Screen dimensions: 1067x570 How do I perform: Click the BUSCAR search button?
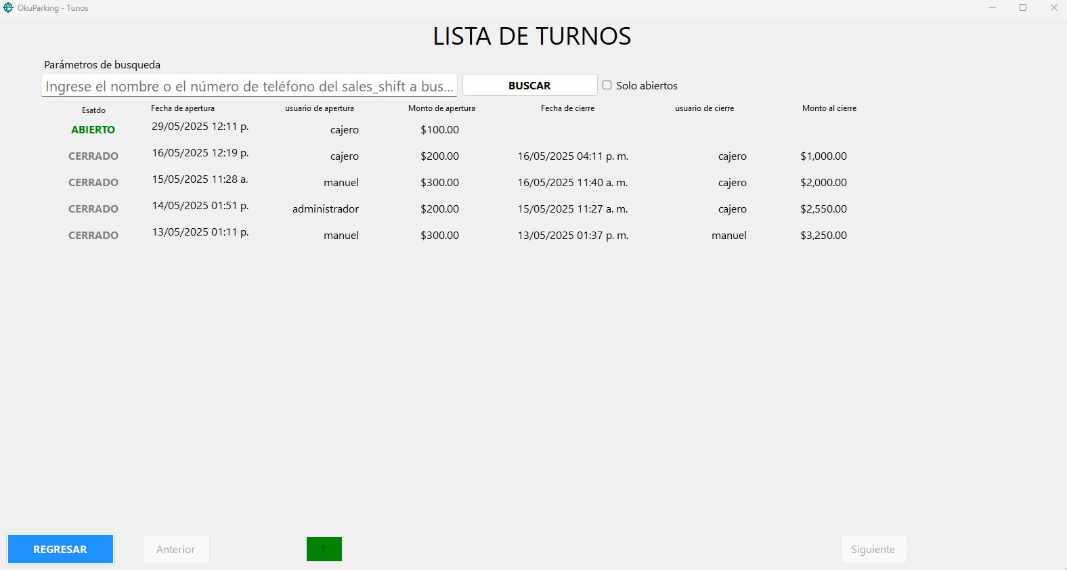tap(529, 85)
